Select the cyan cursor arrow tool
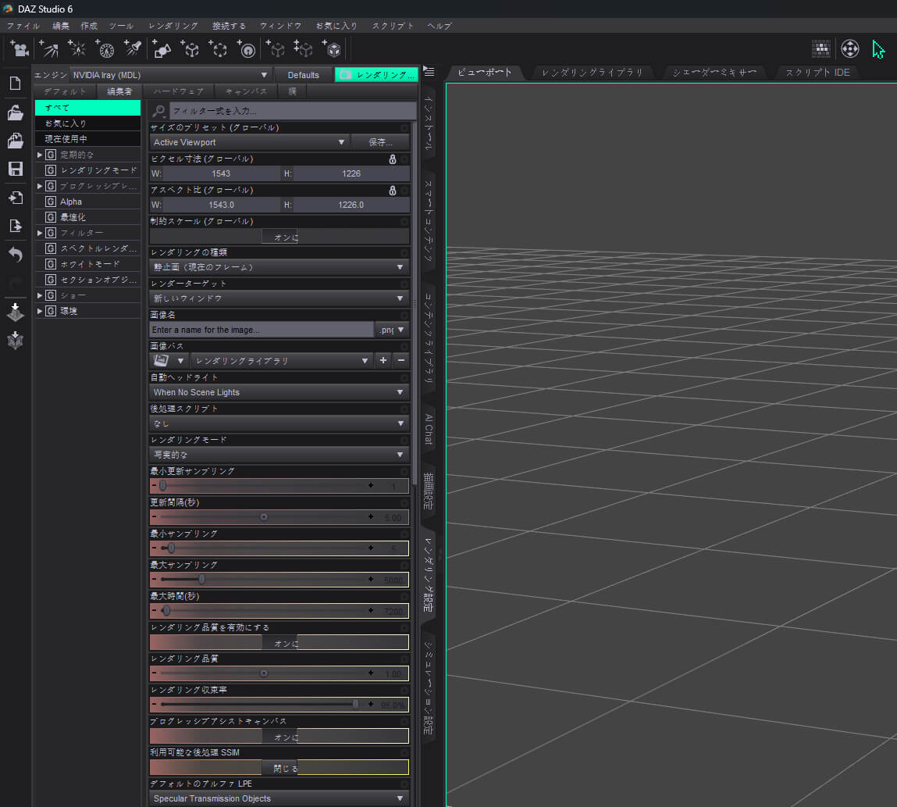This screenshot has height=807, width=897. 879,50
